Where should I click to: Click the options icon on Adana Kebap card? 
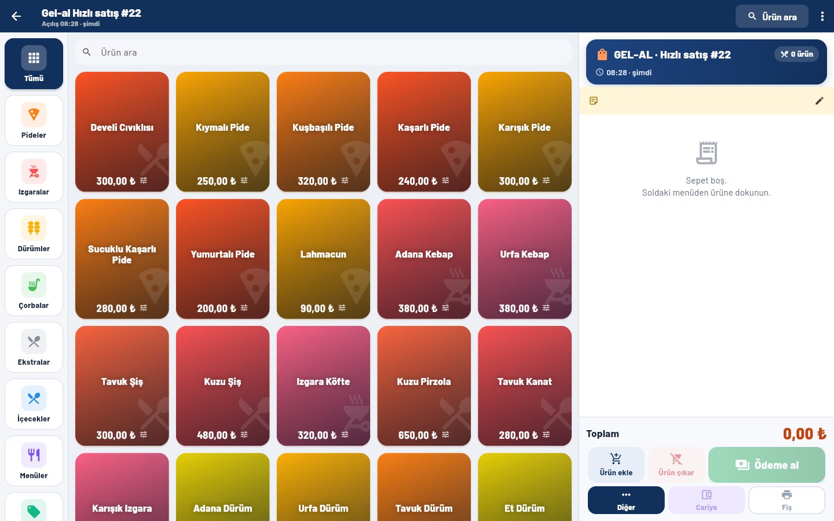point(445,308)
